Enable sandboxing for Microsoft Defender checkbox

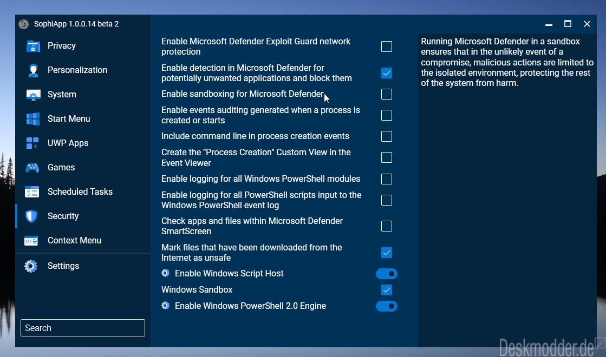pyautogui.click(x=387, y=94)
